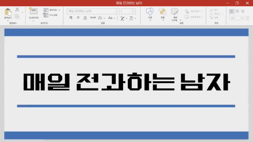Toggle center alignment button

click(x=237, y=11)
